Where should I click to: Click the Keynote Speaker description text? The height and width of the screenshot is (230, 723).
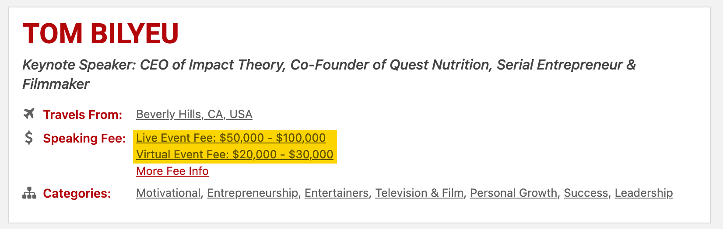pos(329,74)
